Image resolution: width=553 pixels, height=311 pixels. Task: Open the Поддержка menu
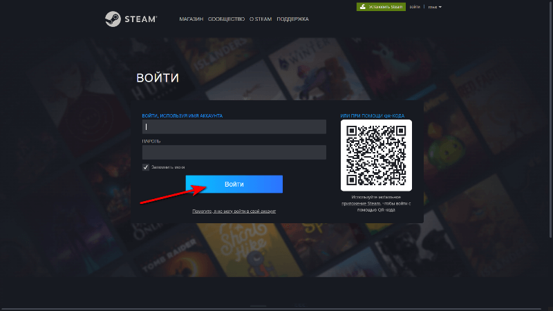tap(292, 19)
